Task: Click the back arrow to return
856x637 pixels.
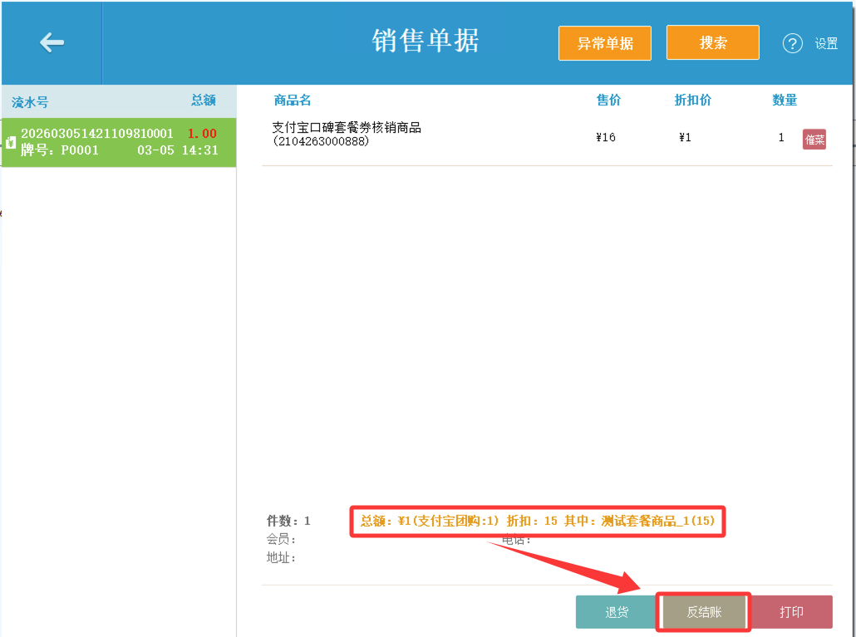Action: (52, 43)
